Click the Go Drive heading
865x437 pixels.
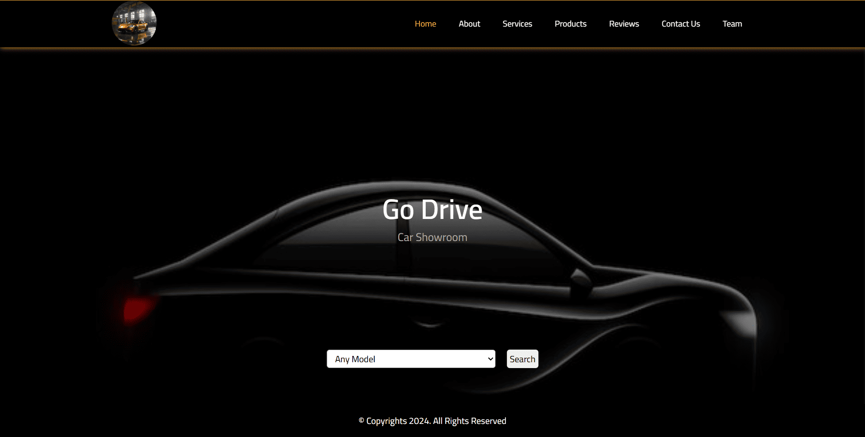(432, 209)
